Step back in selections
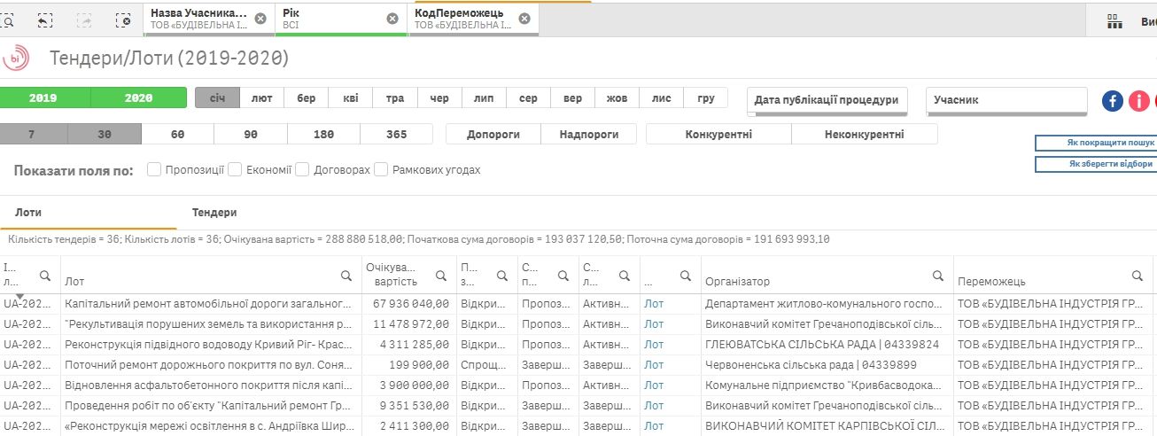The height and width of the screenshot is (436, 1157). pos(44,19)
